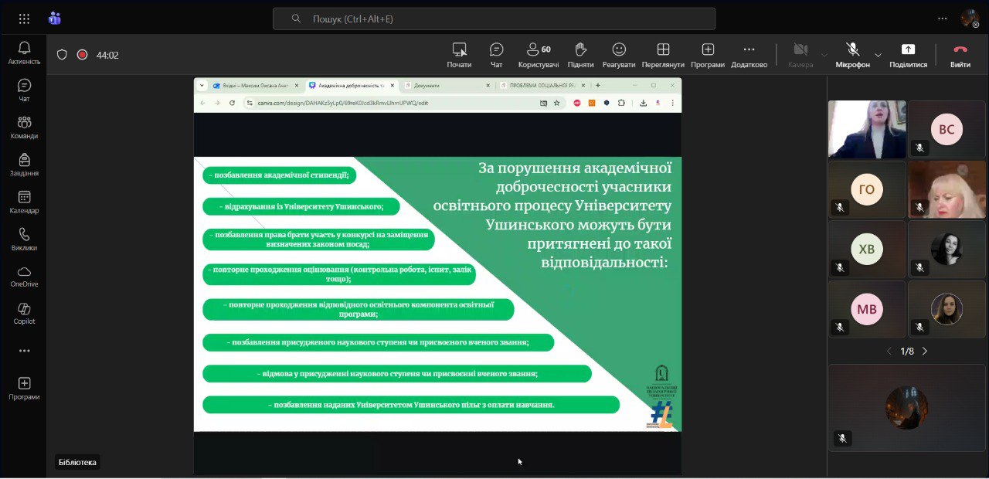Viewport: 989px width, 479px height.
Task: Share screen using Поділитися button
Action: (x=908, y=54)
